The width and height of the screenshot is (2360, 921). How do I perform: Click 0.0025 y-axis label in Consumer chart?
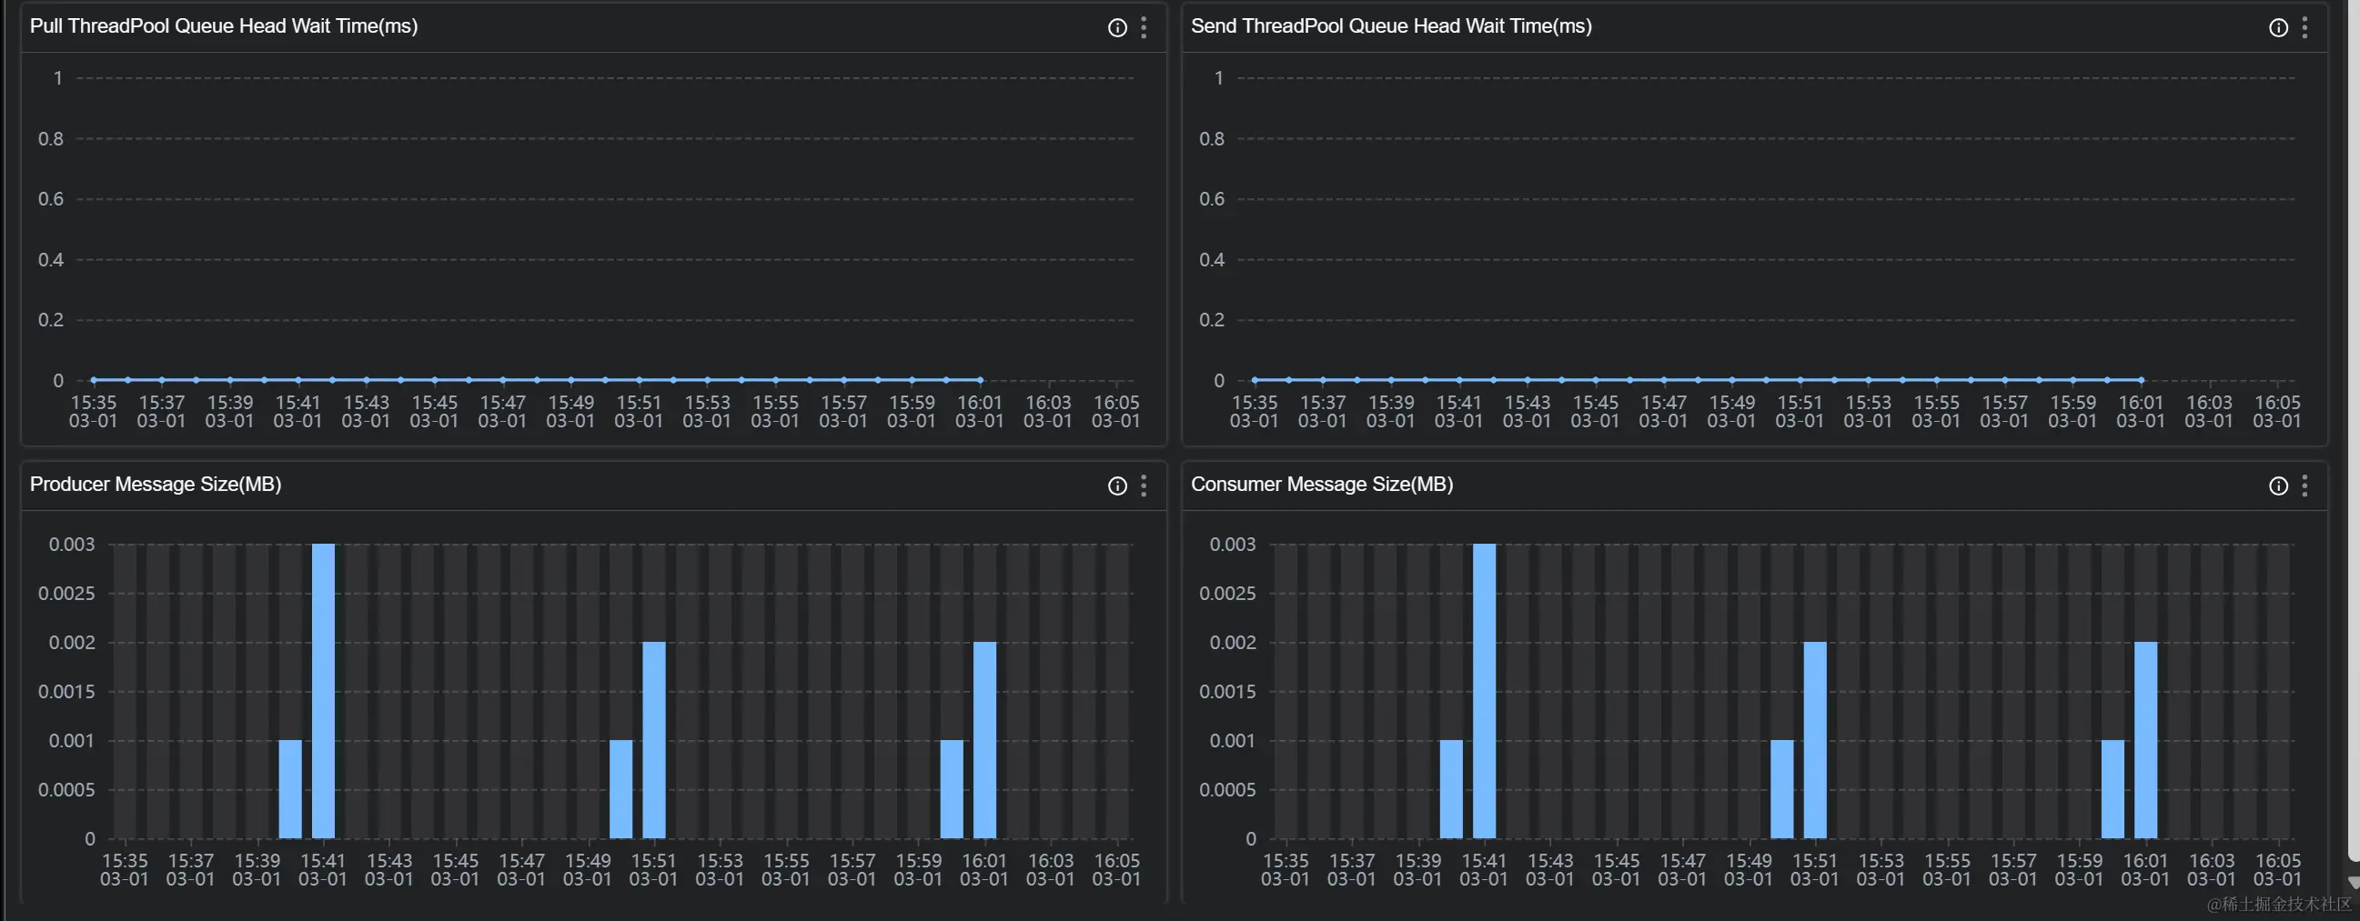pos(1227,595)
